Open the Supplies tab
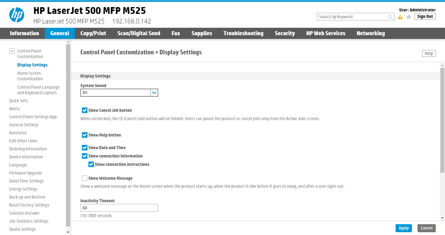Screen dimensions: 445x235 (202, 33)
